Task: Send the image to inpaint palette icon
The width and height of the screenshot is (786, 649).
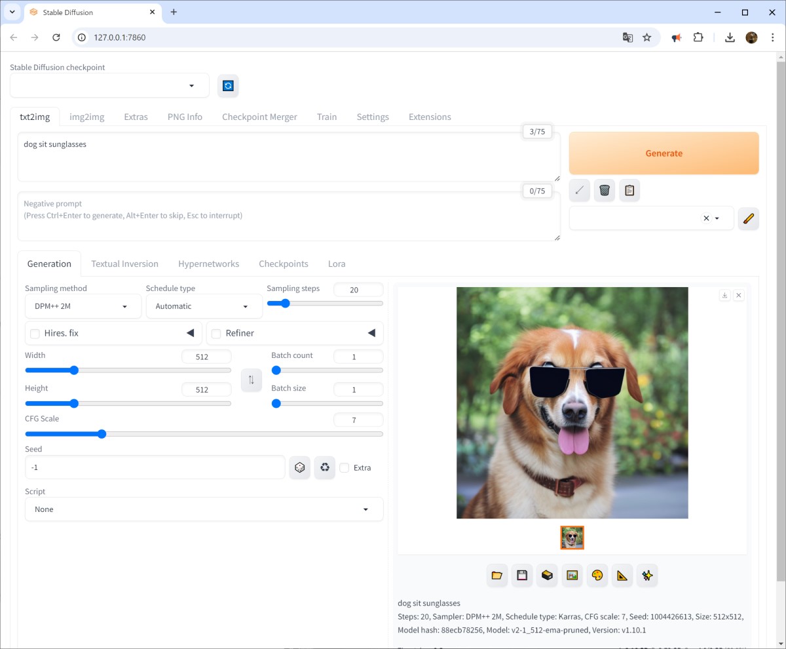Action: [x=597, y=576]
